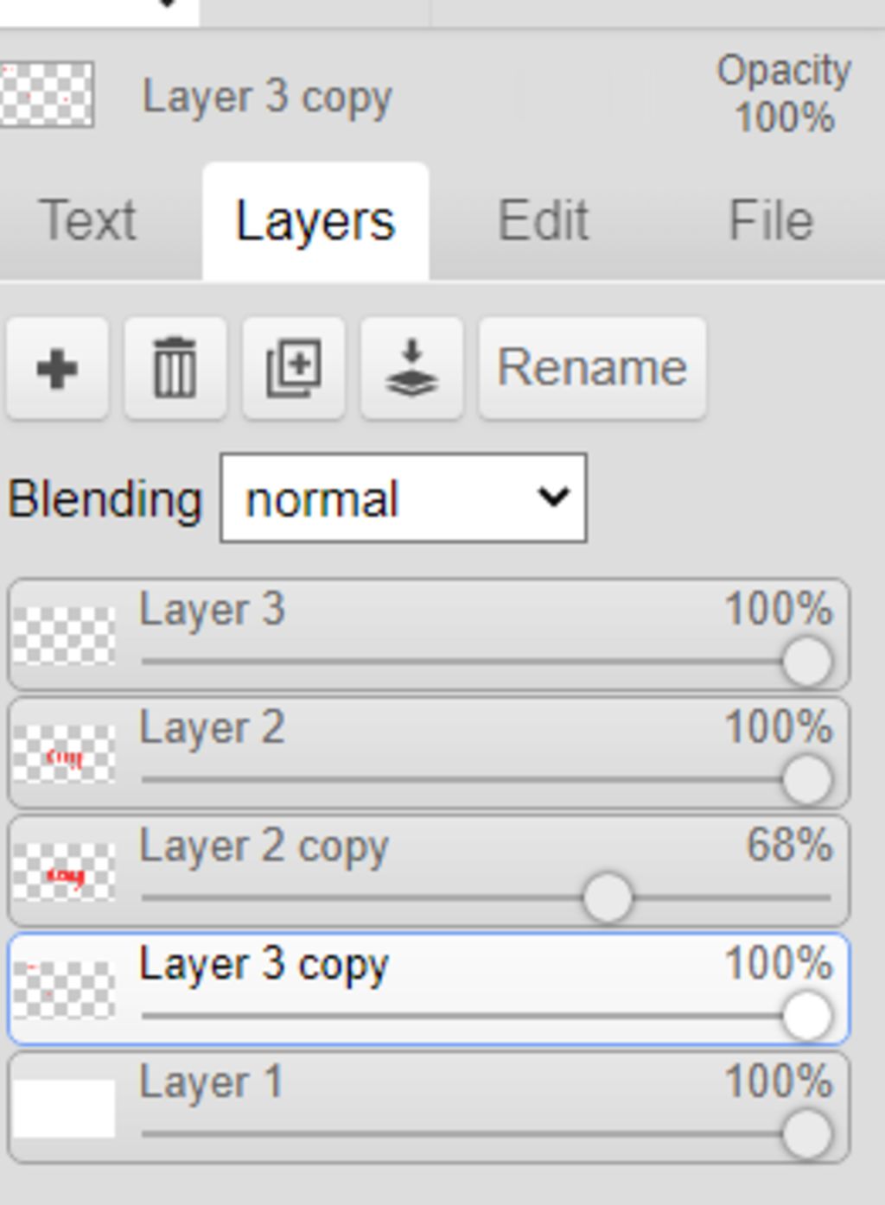
Task: Click the delete layer trash icon
Action: coord(175,369)
